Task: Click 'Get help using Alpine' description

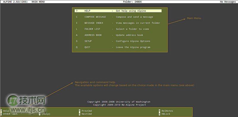Action: (131, 11)
